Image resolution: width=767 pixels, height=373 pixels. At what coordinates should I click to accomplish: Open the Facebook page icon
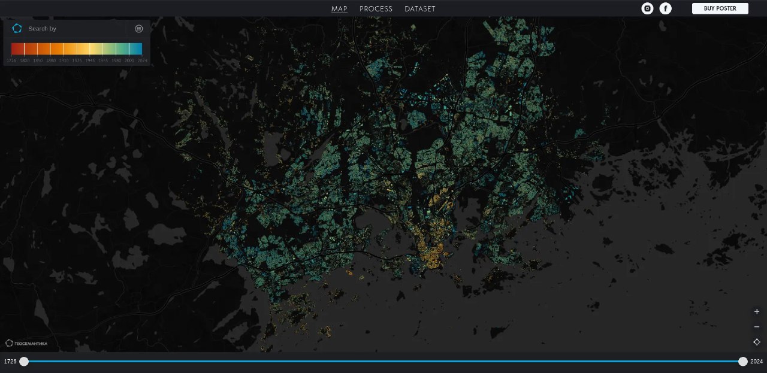(x=665, y=8)
